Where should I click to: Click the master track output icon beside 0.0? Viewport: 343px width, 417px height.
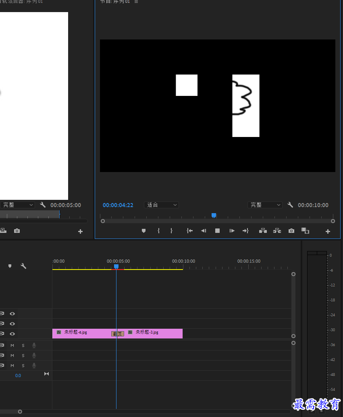point(47,374)
